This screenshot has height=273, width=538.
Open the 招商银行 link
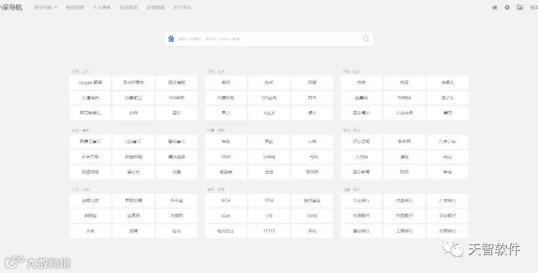[x=447, y=231]
